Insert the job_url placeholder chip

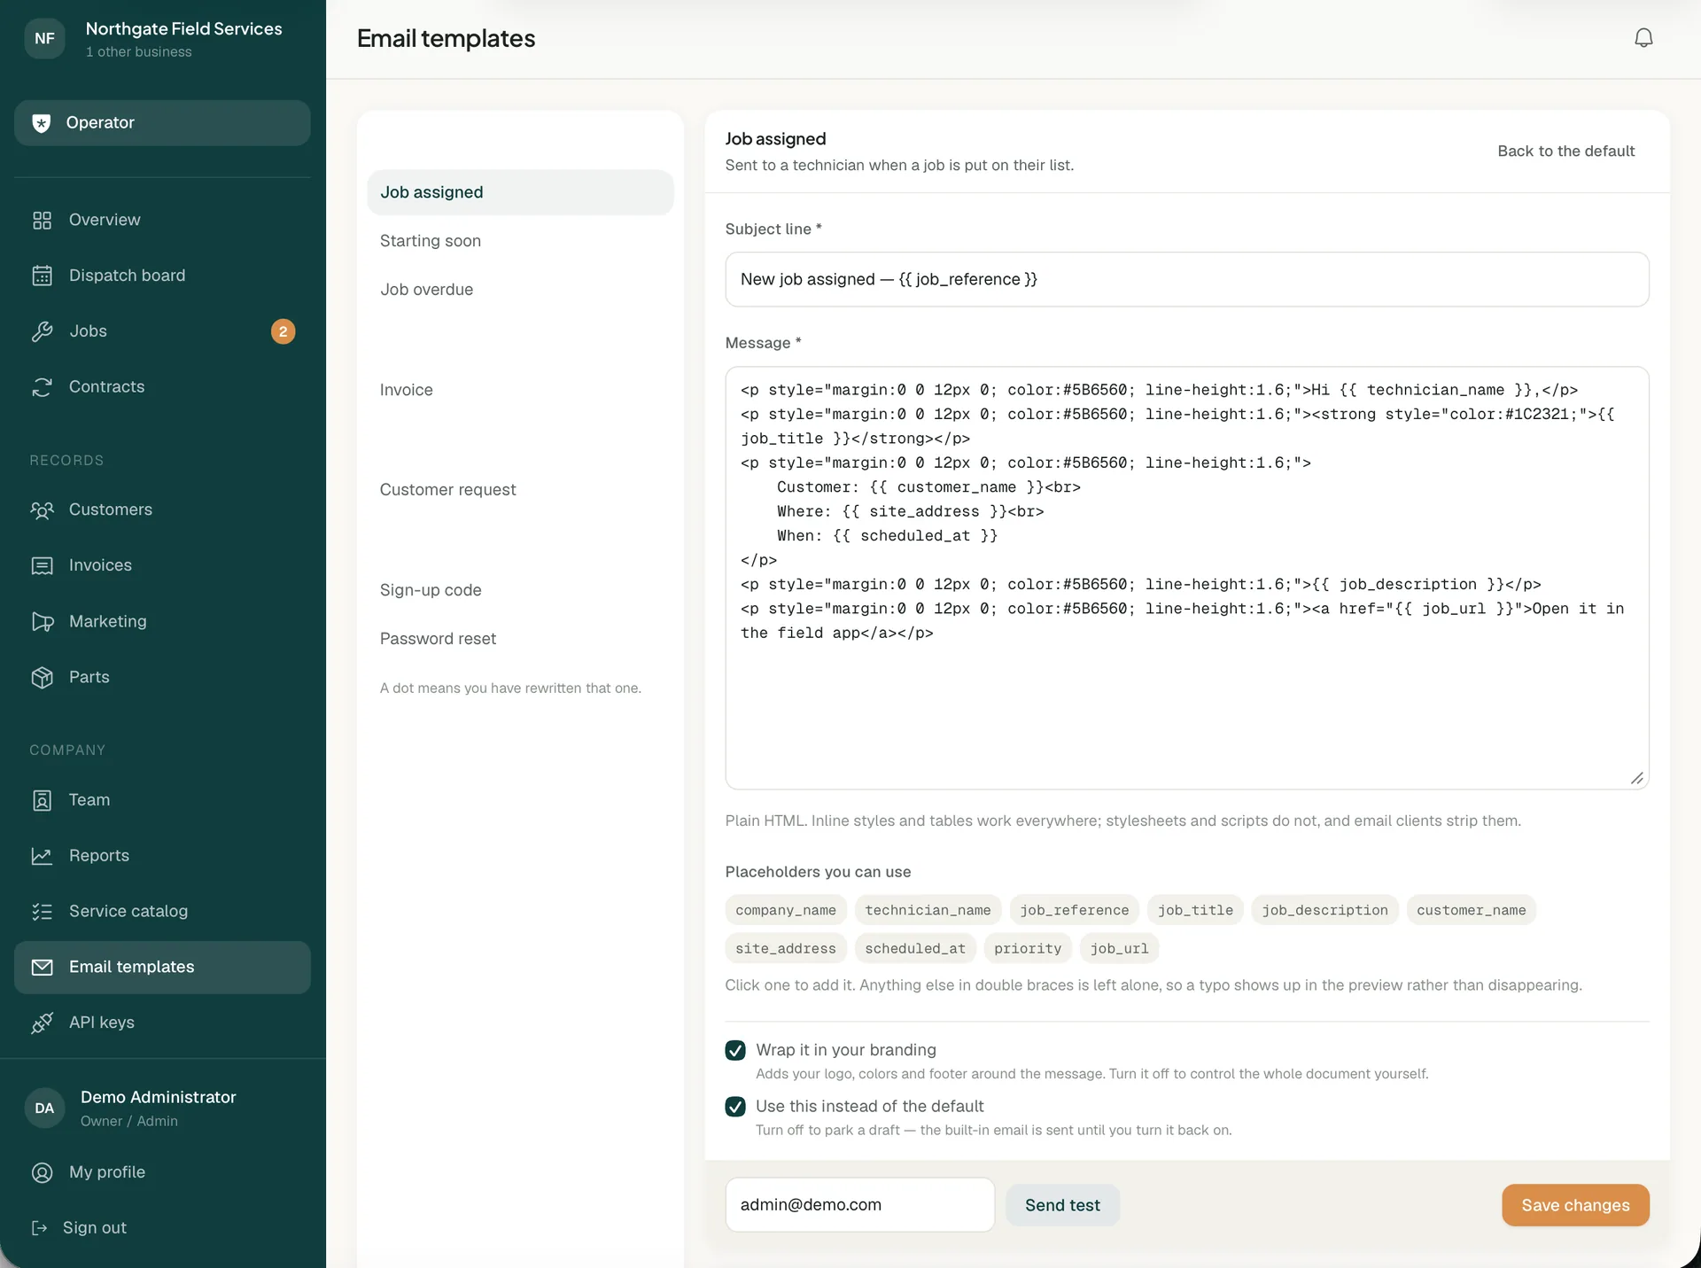pyautogui.click(x=1119, y=948)
